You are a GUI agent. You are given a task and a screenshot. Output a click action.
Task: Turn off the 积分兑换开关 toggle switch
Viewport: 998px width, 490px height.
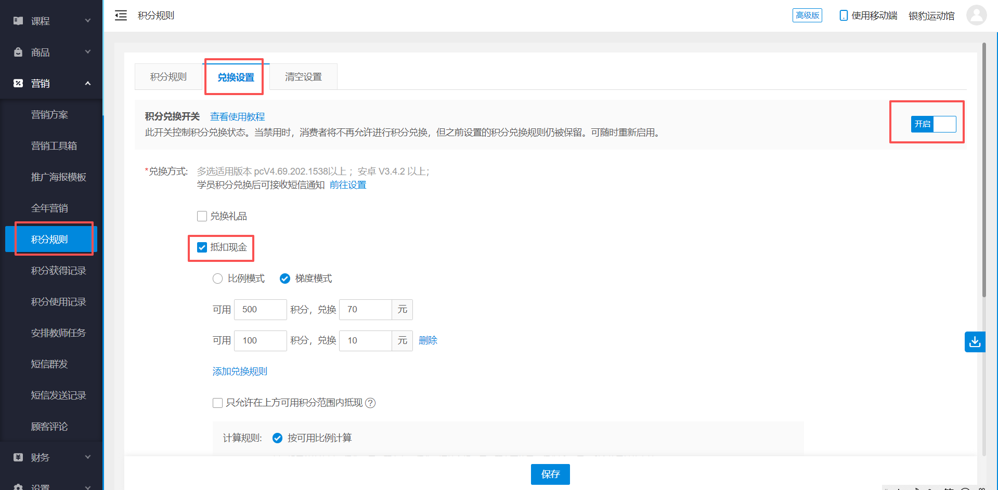[x=934, y=124]
